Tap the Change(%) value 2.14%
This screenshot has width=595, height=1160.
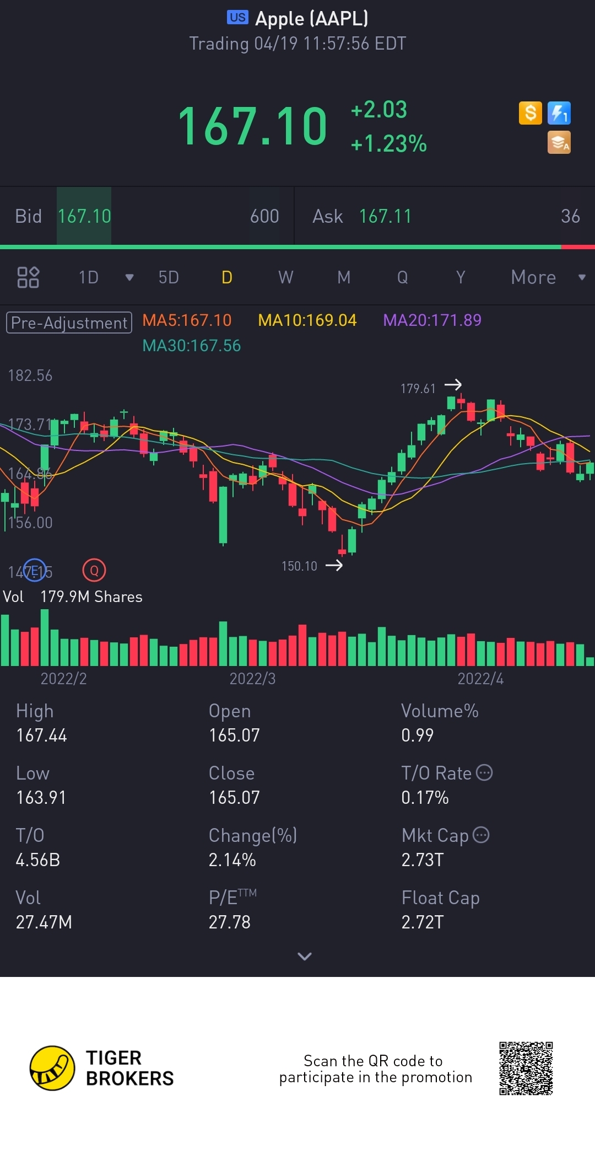pos(232,860)
